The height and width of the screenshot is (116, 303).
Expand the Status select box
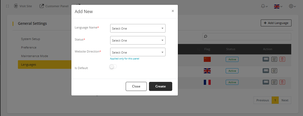point(138,40)
